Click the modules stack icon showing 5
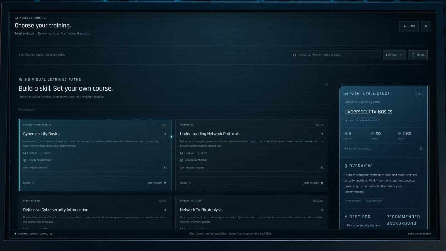 (x=346, y=134)
